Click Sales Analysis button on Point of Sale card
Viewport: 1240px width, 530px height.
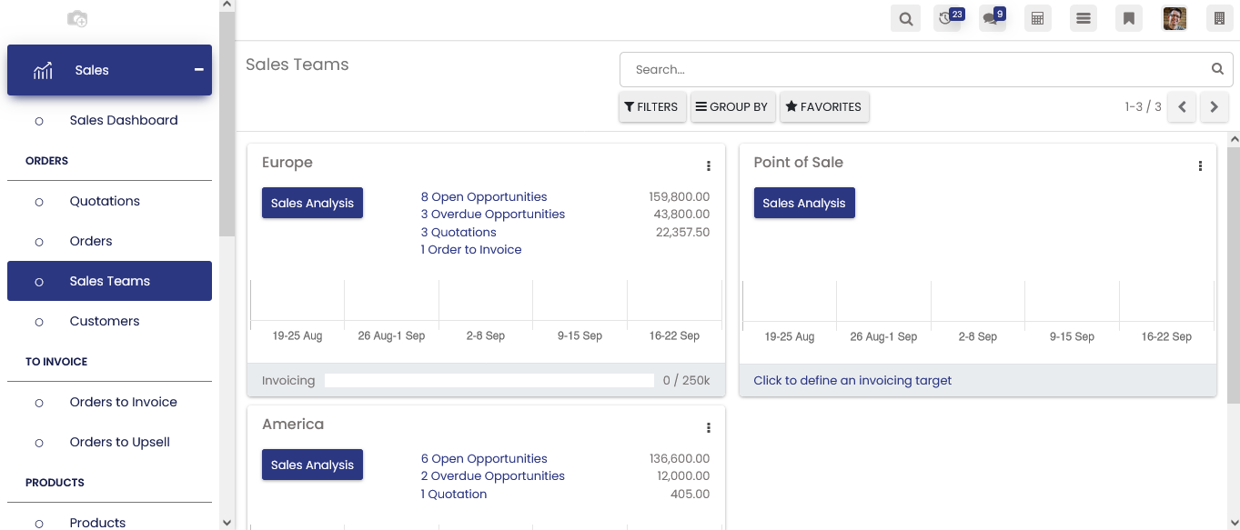[x=803, y=203]
